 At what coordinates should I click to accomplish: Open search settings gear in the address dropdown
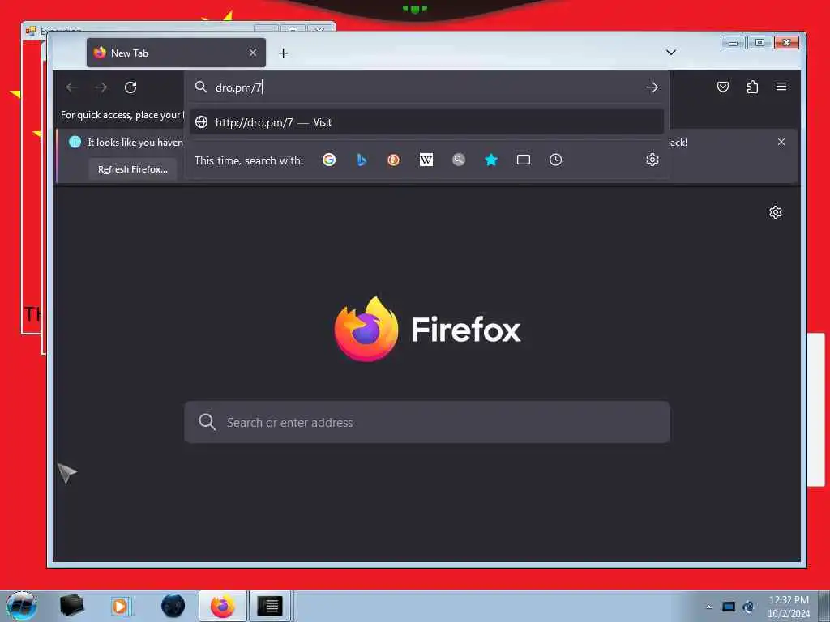(652, 160)
